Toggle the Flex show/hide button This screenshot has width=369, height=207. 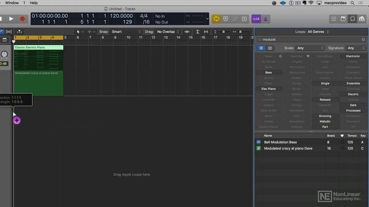pos(9,32)
